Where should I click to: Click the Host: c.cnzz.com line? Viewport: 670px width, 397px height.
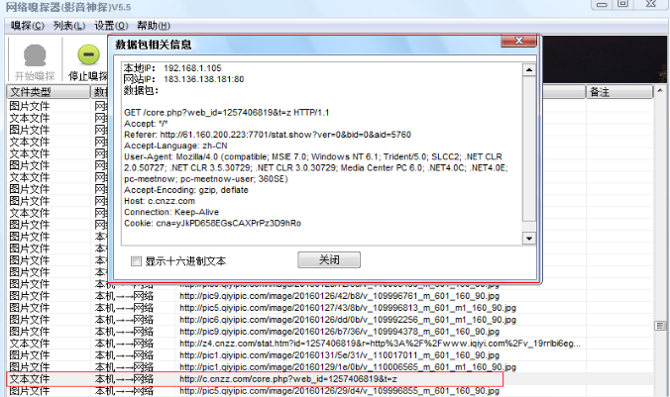160,201
